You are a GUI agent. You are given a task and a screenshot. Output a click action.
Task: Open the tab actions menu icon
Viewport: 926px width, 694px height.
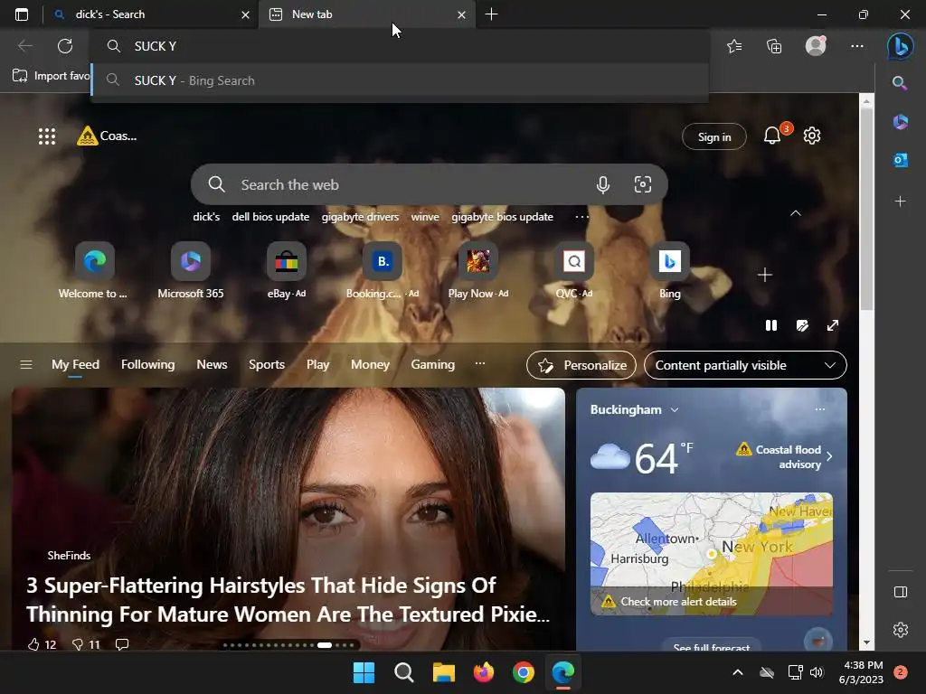pyautogui.click(x=22, y=14)
